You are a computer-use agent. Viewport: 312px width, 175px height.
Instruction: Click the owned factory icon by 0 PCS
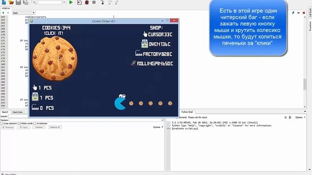click(35, 107)
